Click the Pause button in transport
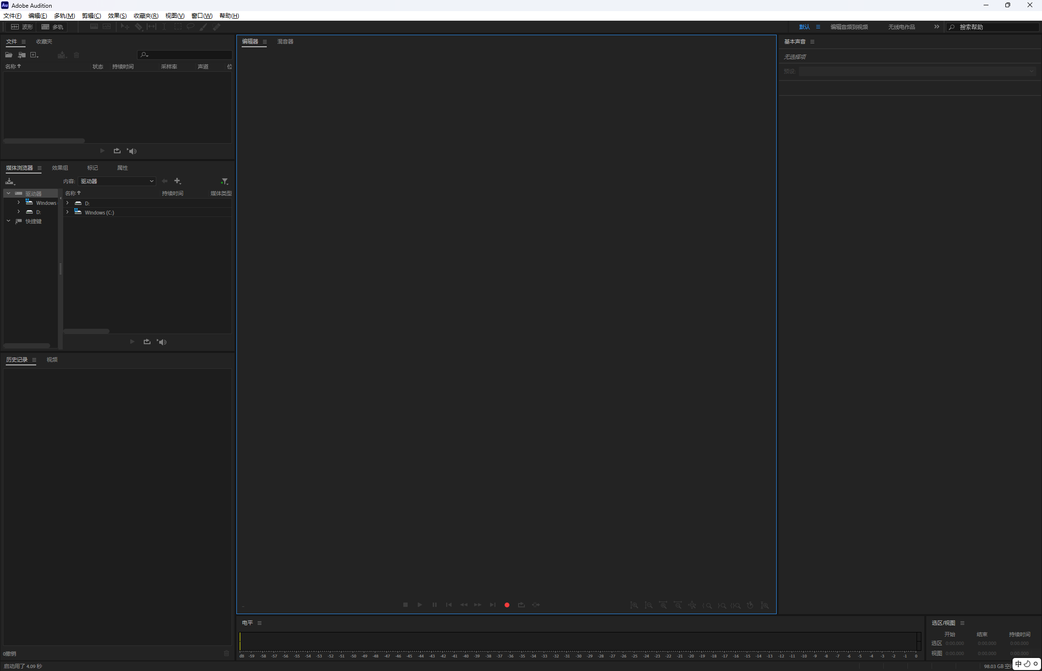This screenshot has width=1042, height=671. 434,605
